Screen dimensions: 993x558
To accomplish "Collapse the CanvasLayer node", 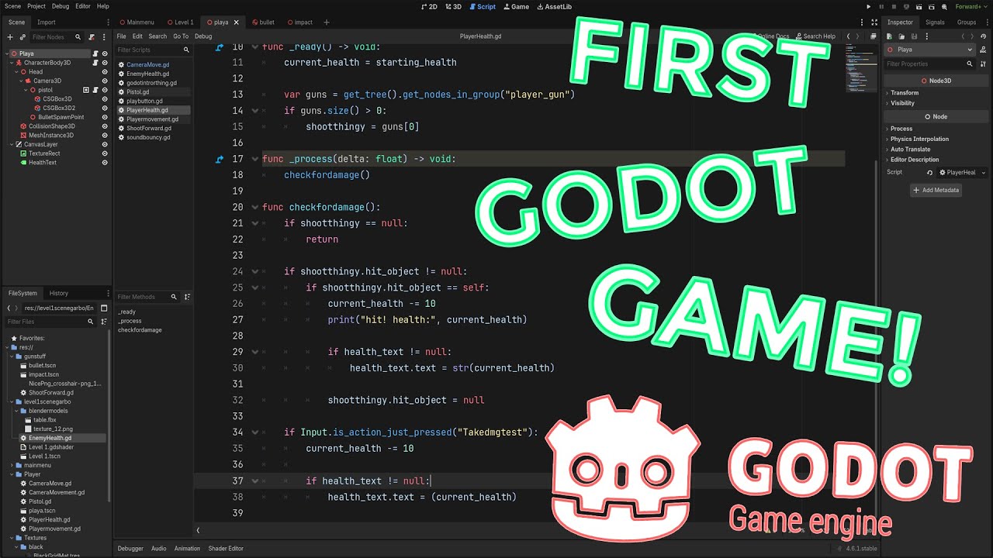I will [12, 144].
